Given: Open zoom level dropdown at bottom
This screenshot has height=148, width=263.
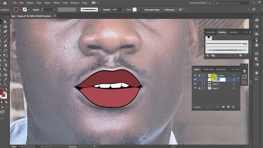Looking at the screenshot, I should (22, 146).
